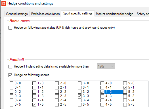149x109 pixels.
Task: Open Market conditions for hedge tab
Action: (115, 14)
